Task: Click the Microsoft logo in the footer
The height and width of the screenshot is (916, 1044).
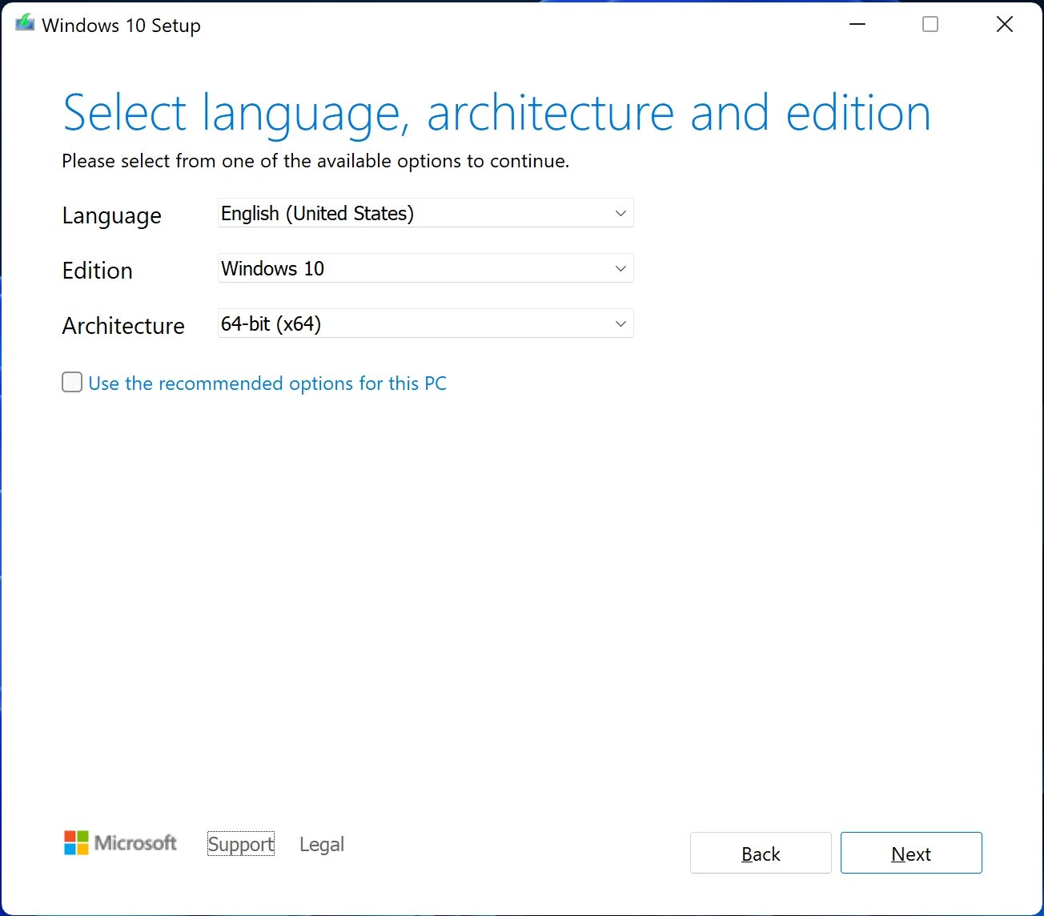Action: click(x=119, y=842)
